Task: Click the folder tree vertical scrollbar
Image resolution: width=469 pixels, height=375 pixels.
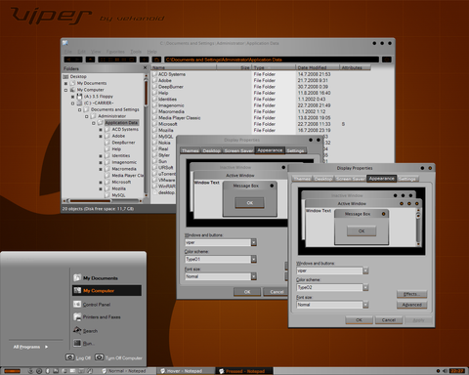Action: (146, 135)
